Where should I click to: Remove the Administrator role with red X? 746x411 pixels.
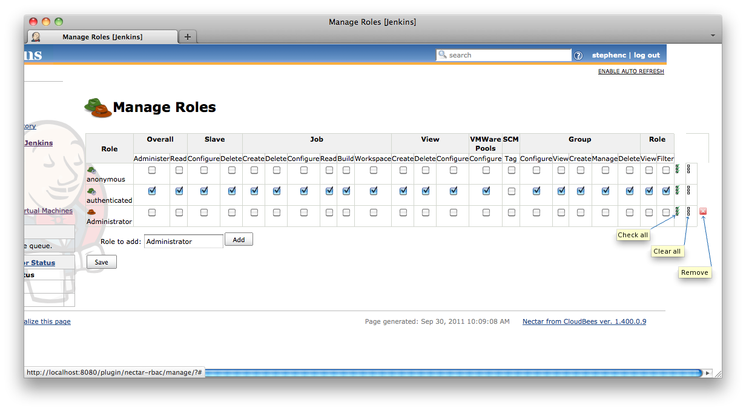703,212
